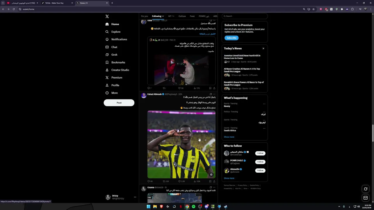Open Chat in the sidebar
This screenshot has height=210, width=374.
[112, 47]
